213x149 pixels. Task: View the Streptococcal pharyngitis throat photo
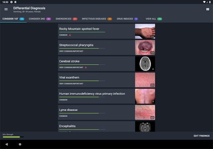coord(145,48)
